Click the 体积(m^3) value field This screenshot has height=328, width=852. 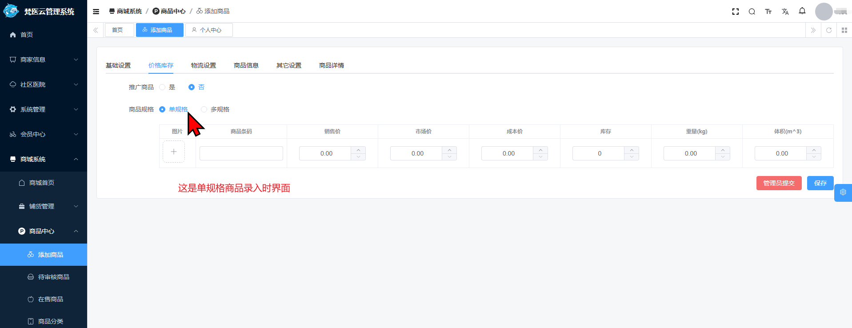[782, 153]
